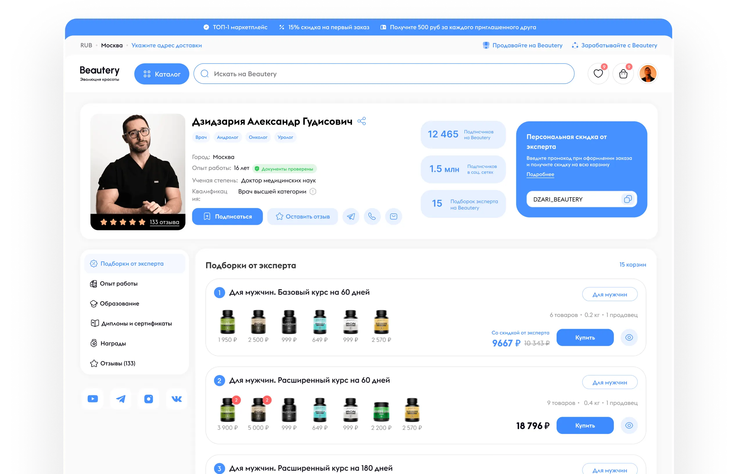The width and height of the screenshot is (737, 474).
Task: Click the Искать на Beautery search field
Action: pyautogui.click(x=383, y=74)
